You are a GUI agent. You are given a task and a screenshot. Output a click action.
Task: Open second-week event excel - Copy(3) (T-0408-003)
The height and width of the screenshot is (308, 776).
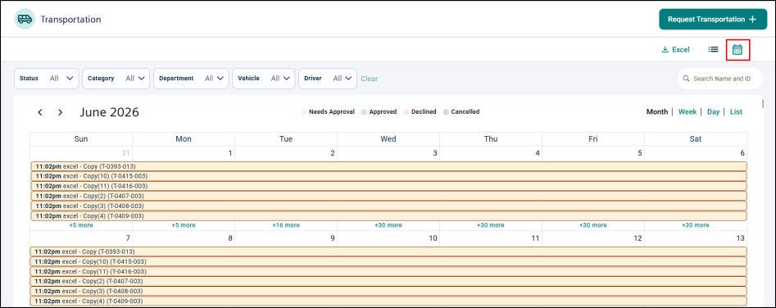coord(388,291)
